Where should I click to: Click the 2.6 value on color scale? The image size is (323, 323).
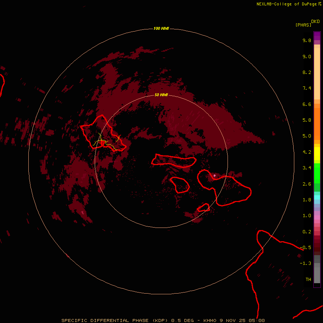click(307, 184)
